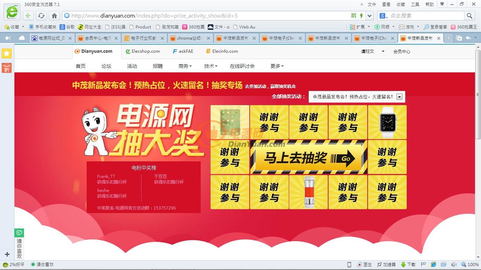Open the askFAE site link
The image size is (481, 270).
point(183,51)
